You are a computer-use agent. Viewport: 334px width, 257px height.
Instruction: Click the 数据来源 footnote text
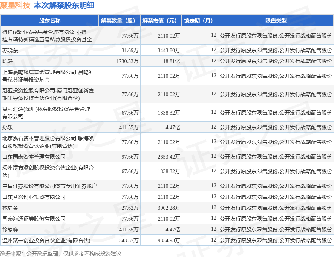[x=60, y=254]
